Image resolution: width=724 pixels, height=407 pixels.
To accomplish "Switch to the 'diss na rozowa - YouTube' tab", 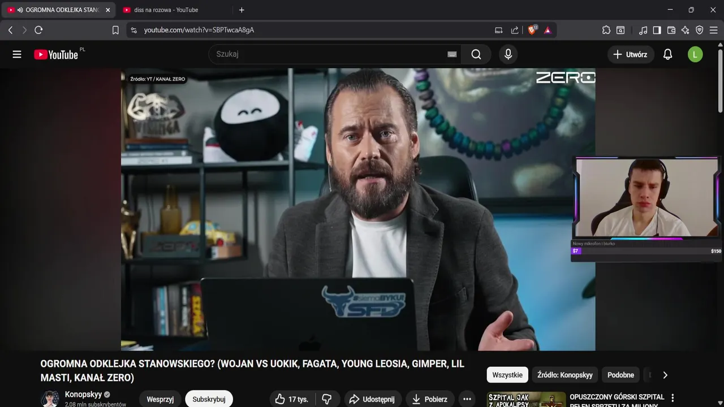I will pos(166,10).
